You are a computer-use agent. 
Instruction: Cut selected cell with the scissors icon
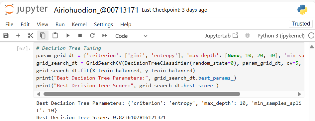tap(30, 36)
